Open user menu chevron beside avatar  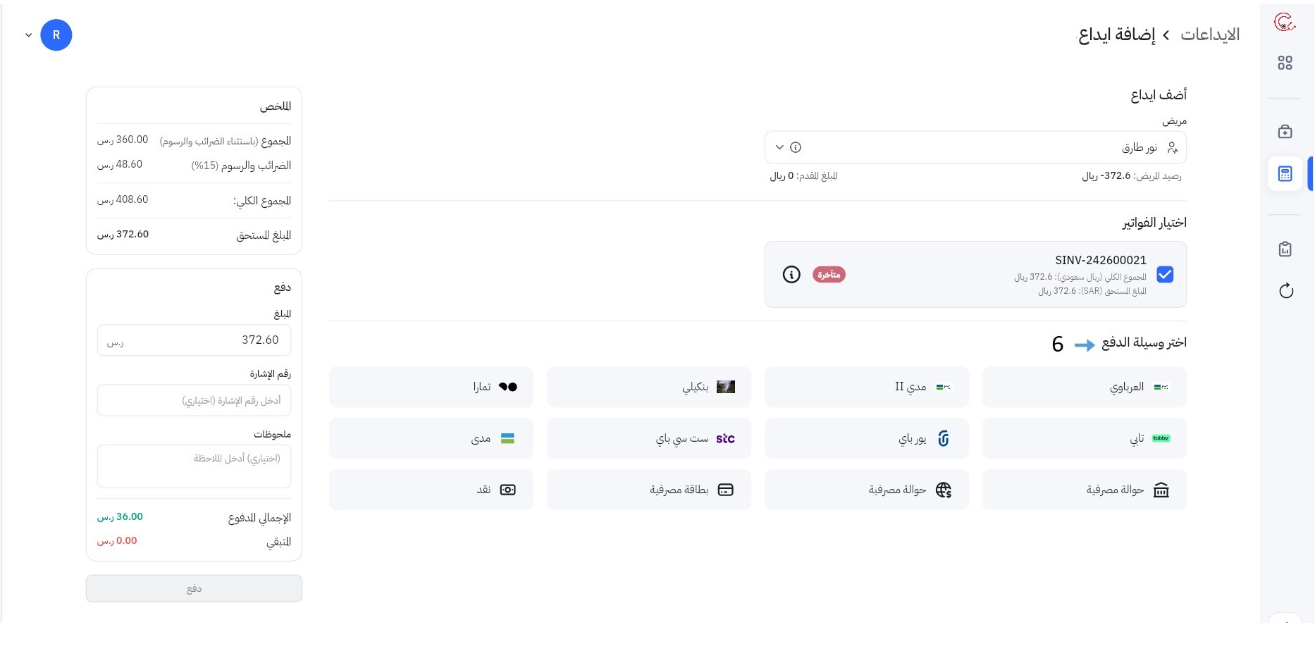tap(28, 35)
